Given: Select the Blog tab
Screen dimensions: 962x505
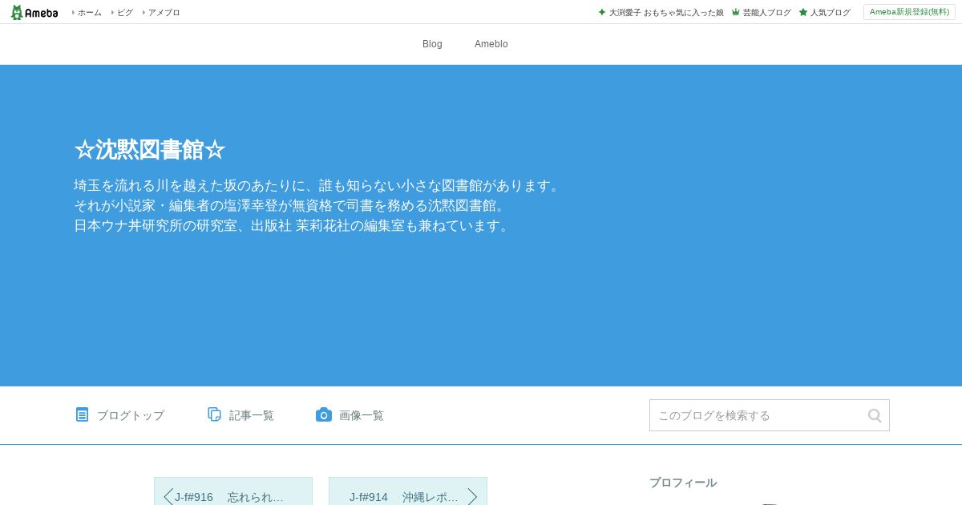Looking at the screenshot, I should [432, 44].
